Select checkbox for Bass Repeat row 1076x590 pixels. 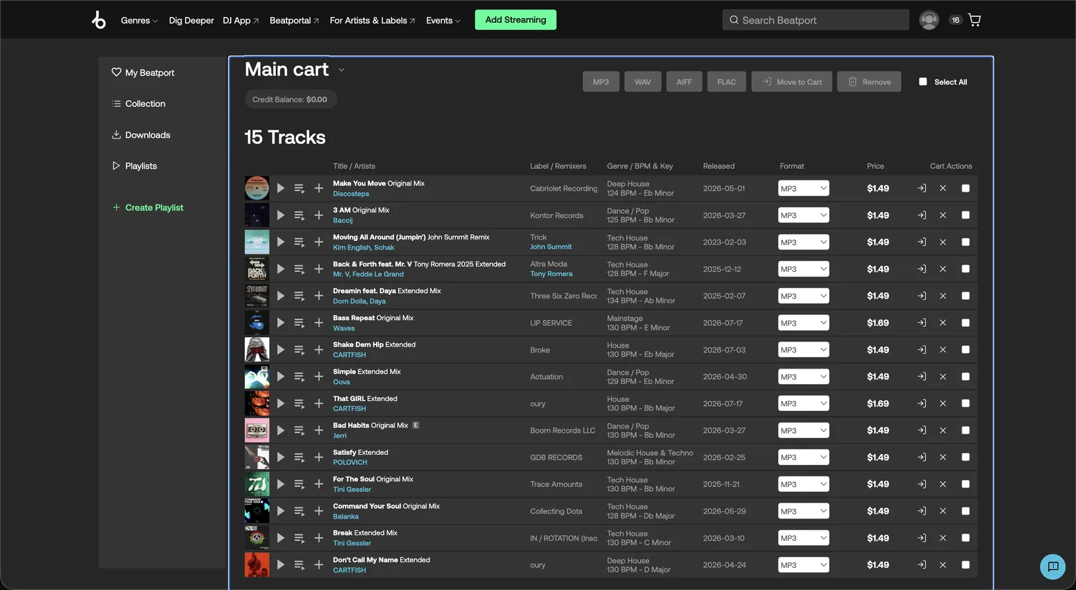click(966, 323)
